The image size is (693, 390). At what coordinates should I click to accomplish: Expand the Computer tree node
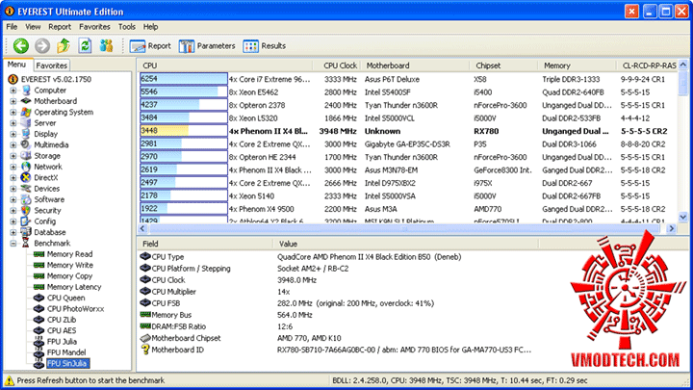coord(13,91)
